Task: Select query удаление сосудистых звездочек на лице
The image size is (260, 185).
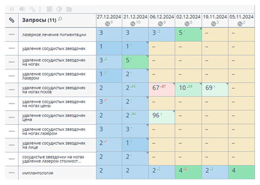Action: coord(54,145)
